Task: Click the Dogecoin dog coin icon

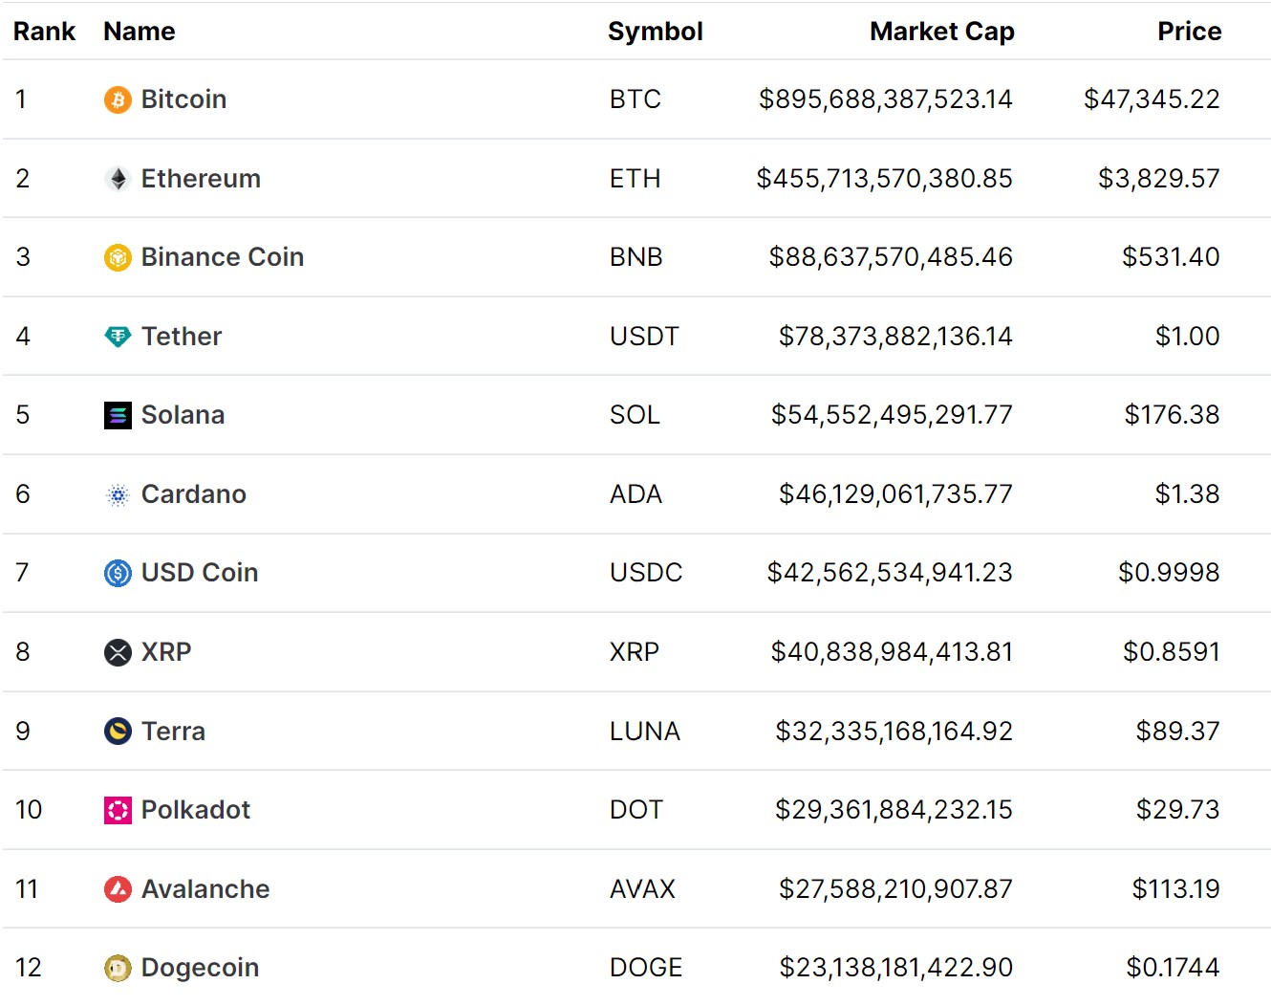Action: (118, 968)
